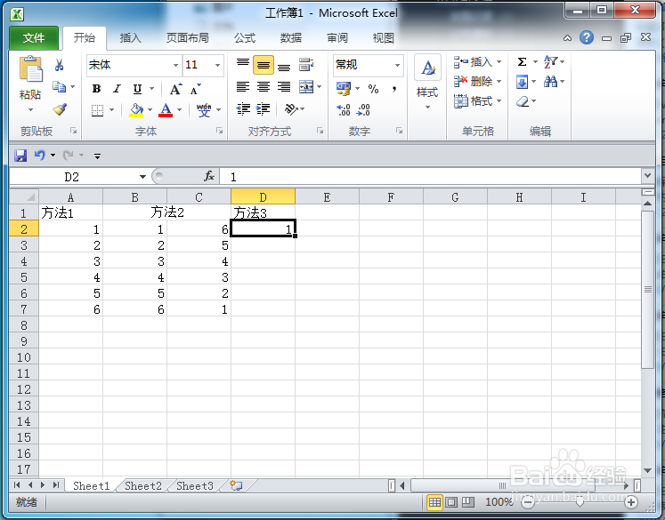Apply red font color
This screenshot has width=665, height=520.
coord(166,110)
